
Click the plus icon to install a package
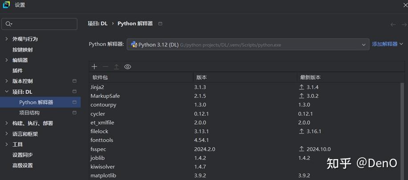tap(94, 67)
